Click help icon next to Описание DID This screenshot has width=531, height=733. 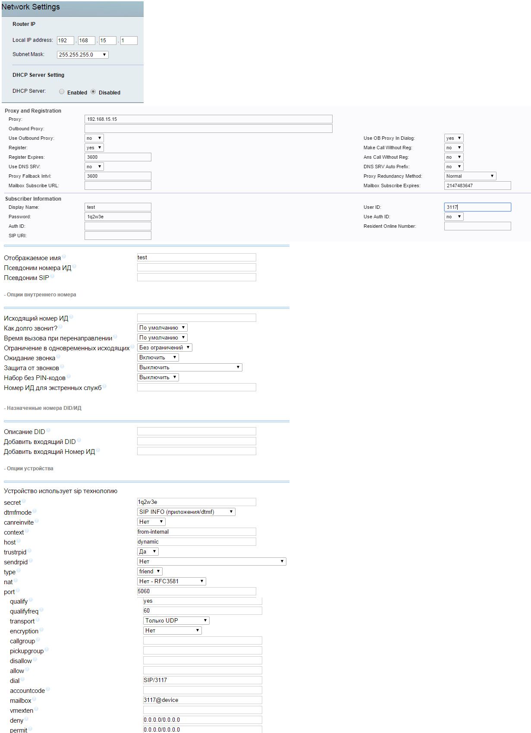[48, 430]
